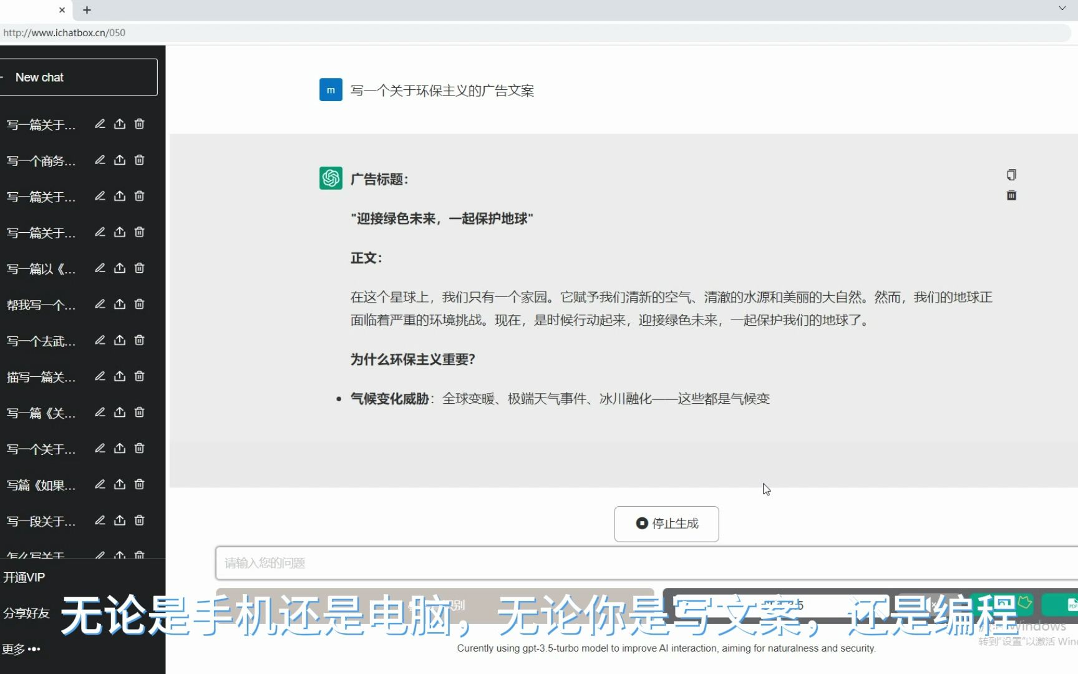The height and width of the screenshot is (674, 1078).
Task: Click the share icon for "写一段关于…"
Action: tap(120, 520)
